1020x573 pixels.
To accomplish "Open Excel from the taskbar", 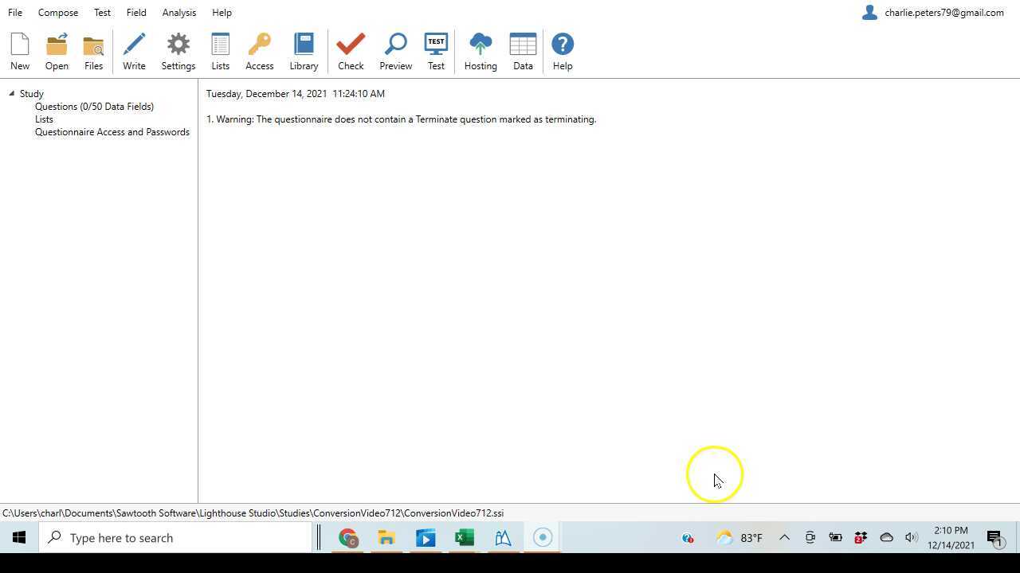I will click(x=464, y=537).
